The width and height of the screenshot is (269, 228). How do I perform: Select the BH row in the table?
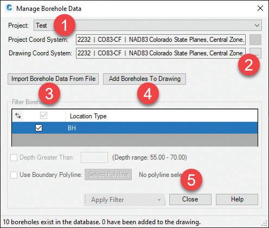tap(134, 128)
